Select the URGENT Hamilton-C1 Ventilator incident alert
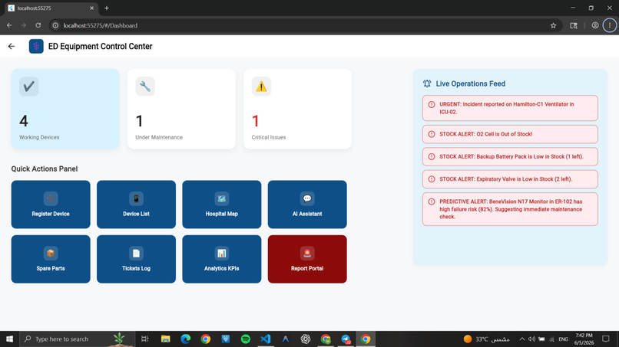The height and width of the screenshot is (347, 619). coord(510,108)
